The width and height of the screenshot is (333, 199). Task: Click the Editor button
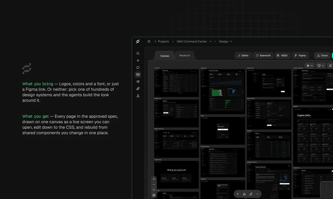tap(243, 56)
